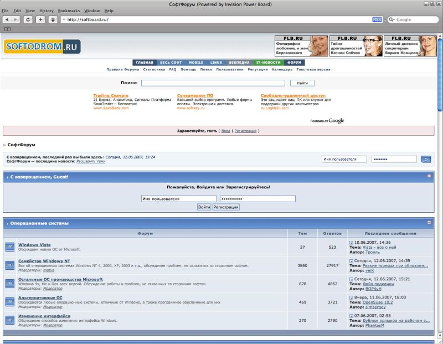Screen dimensions: 443x344
Task: Click the Вход link in the greeting bar
Action: tap(226, 131)
